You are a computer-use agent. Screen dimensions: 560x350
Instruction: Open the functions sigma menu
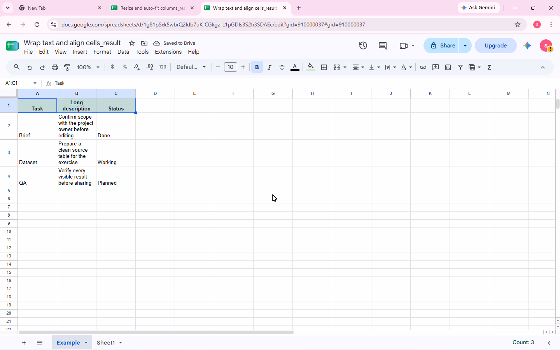[x=489, y=67]
